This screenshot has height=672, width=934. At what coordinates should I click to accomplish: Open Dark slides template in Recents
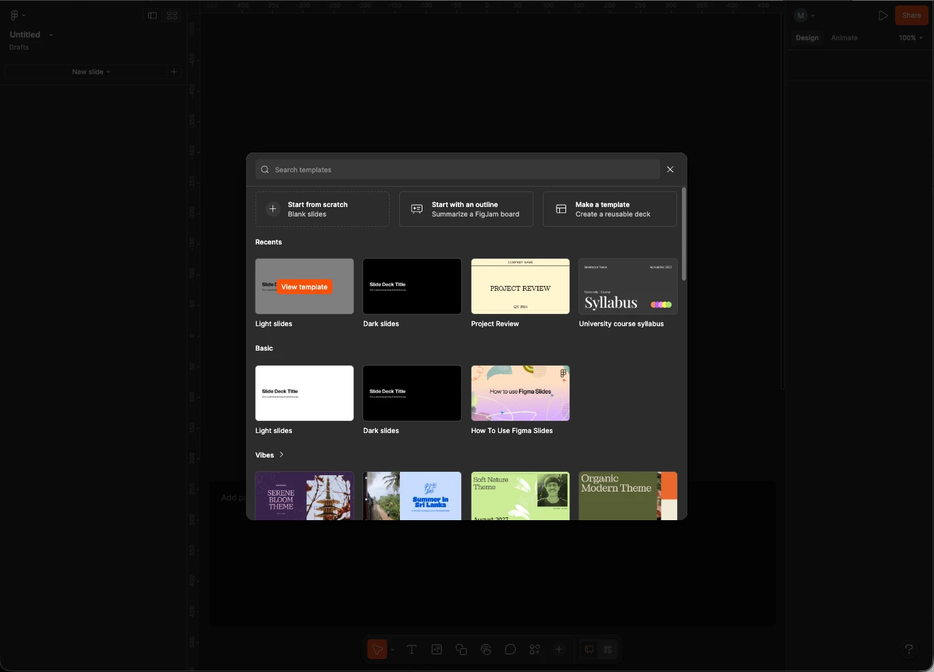click(412, 286)
